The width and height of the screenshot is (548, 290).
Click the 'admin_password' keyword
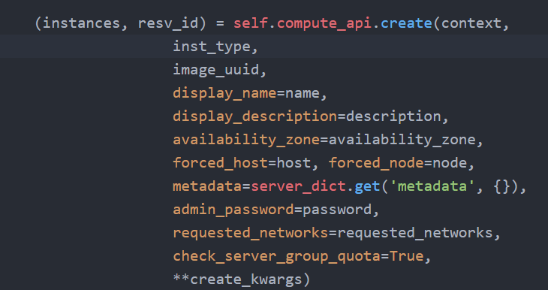coord(233,210)
